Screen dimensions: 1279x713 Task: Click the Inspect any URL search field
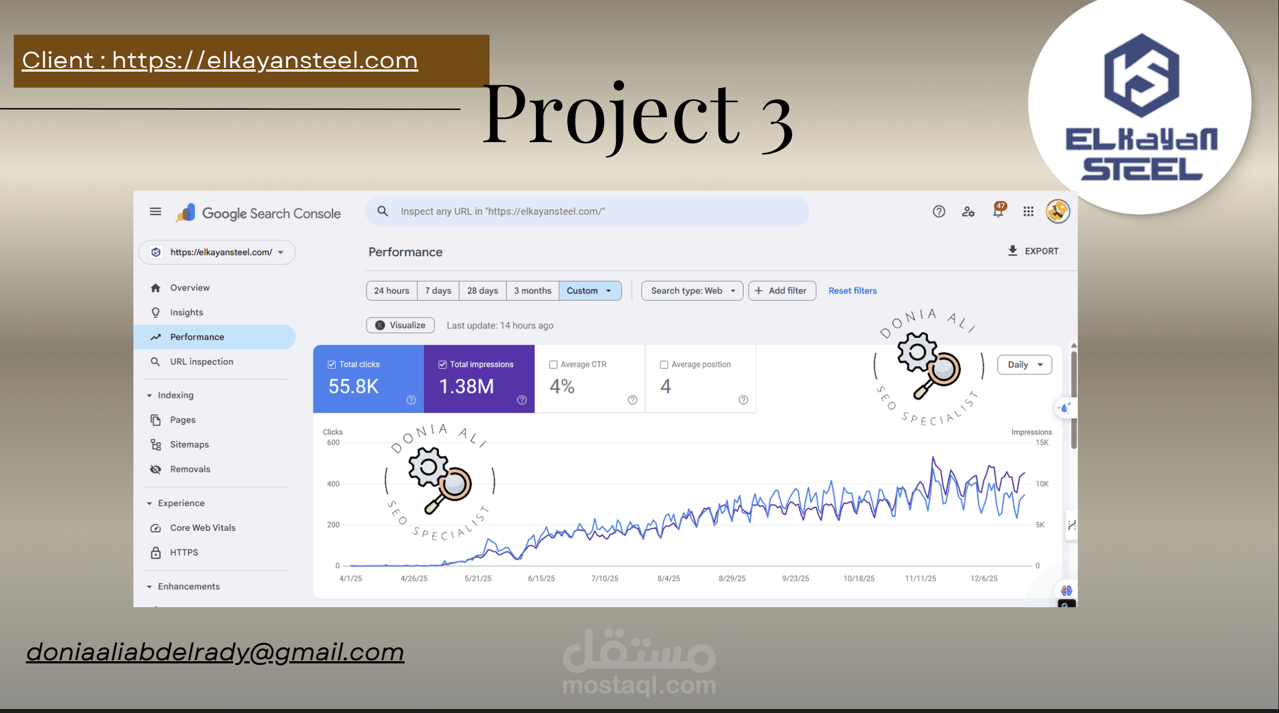coord(586,211)
